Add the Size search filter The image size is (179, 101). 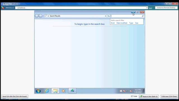tap(137, 23)
